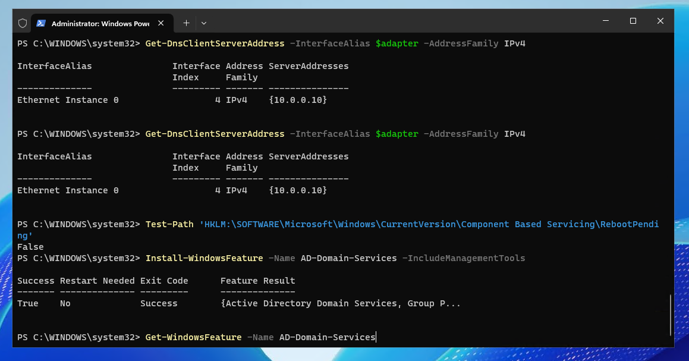This screenshot has height=361, width=689.
Task: Click $adapter variable in the first command
Action: click(397, 43)
